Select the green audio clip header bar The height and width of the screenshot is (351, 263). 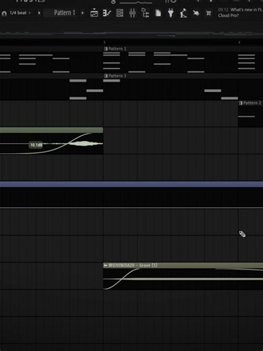pyautogui.click(x=51, y=130)
